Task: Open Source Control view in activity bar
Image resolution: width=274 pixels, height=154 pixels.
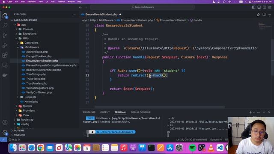Action: pyautogui.click(x=5, y=36)
